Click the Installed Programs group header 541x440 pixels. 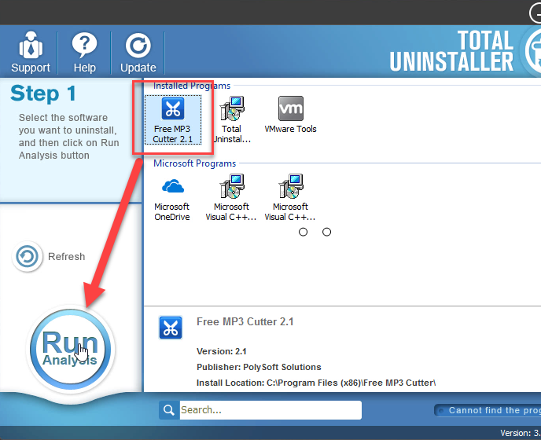point(192,86)
